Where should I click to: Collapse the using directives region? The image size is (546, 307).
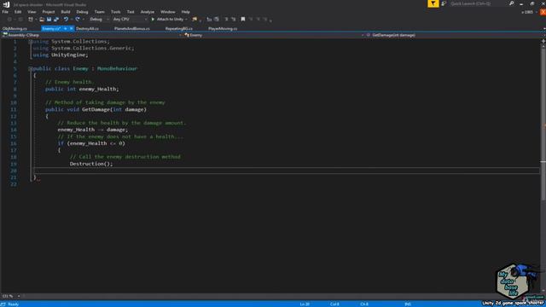point(31,42)
